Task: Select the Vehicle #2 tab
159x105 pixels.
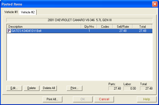Action: point(28,12)
